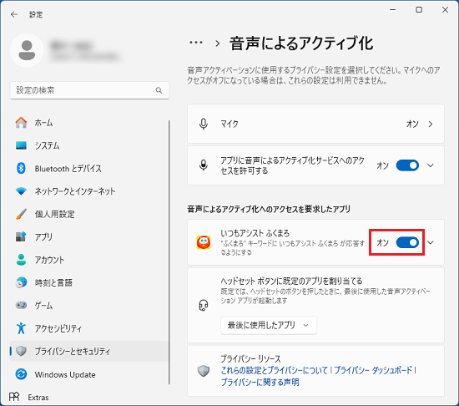
Task: Click the アクセシビリティ figure icon
Action: pos(21,328)
